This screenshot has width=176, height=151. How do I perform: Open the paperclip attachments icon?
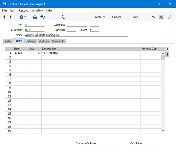coord(170,17)
